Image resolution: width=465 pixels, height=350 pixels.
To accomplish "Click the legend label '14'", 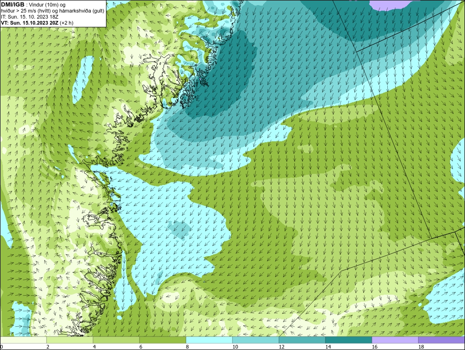I will 328,347.
